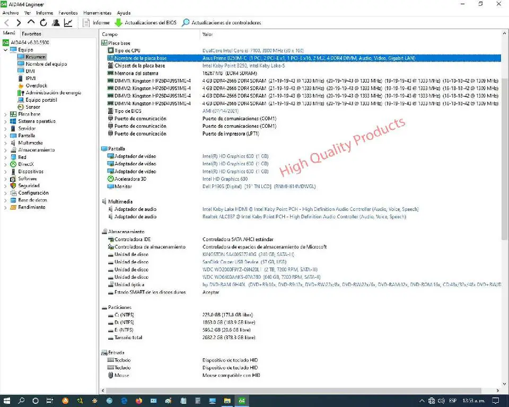Screen dimensions: 509x407
Task: Select the Configuración tree item
Action: point(33,193)
